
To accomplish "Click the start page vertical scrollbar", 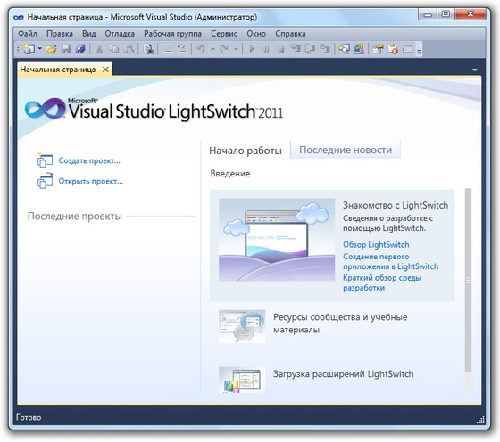I will [x=468, y=280].
